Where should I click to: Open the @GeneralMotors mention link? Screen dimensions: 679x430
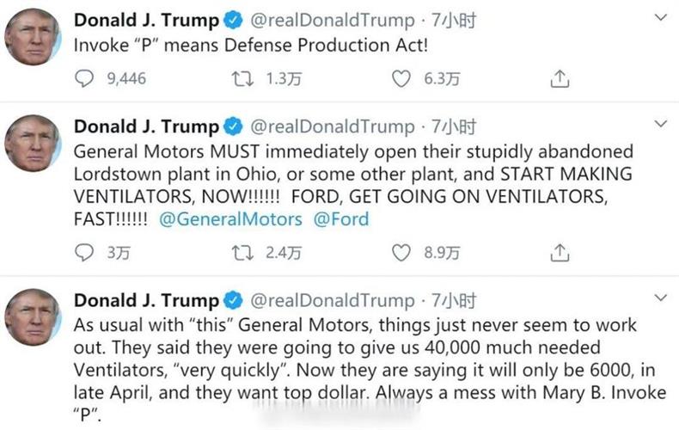[x=231, y=218]
